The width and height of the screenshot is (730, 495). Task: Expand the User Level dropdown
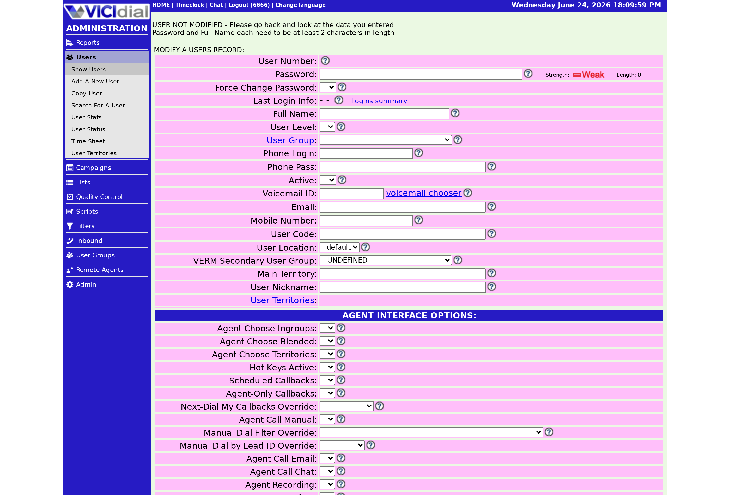click(327, 127)
